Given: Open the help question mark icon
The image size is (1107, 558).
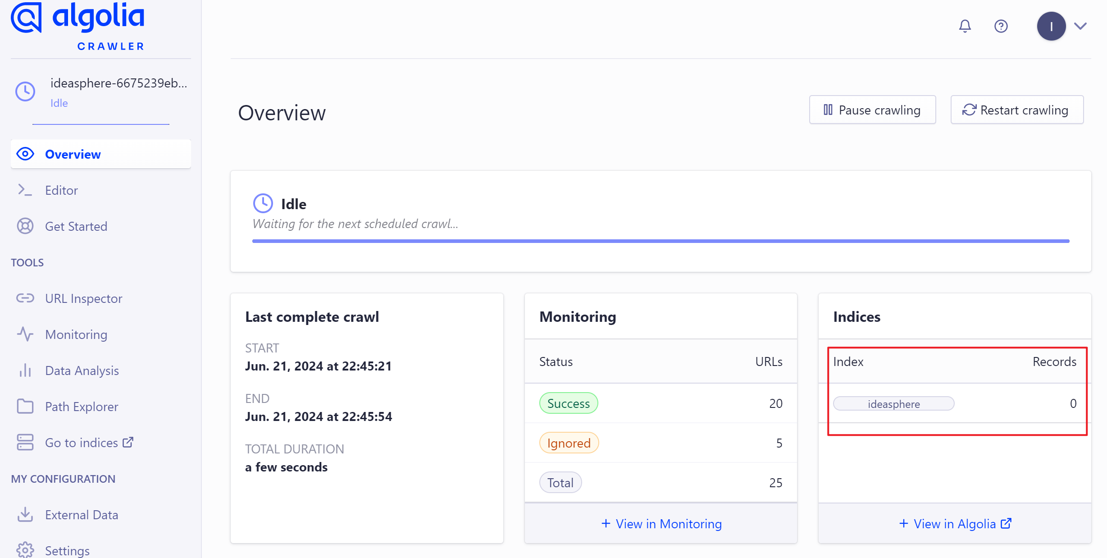Looking at the screenshot, I should pyautogui.click(x=1001, y=26).
